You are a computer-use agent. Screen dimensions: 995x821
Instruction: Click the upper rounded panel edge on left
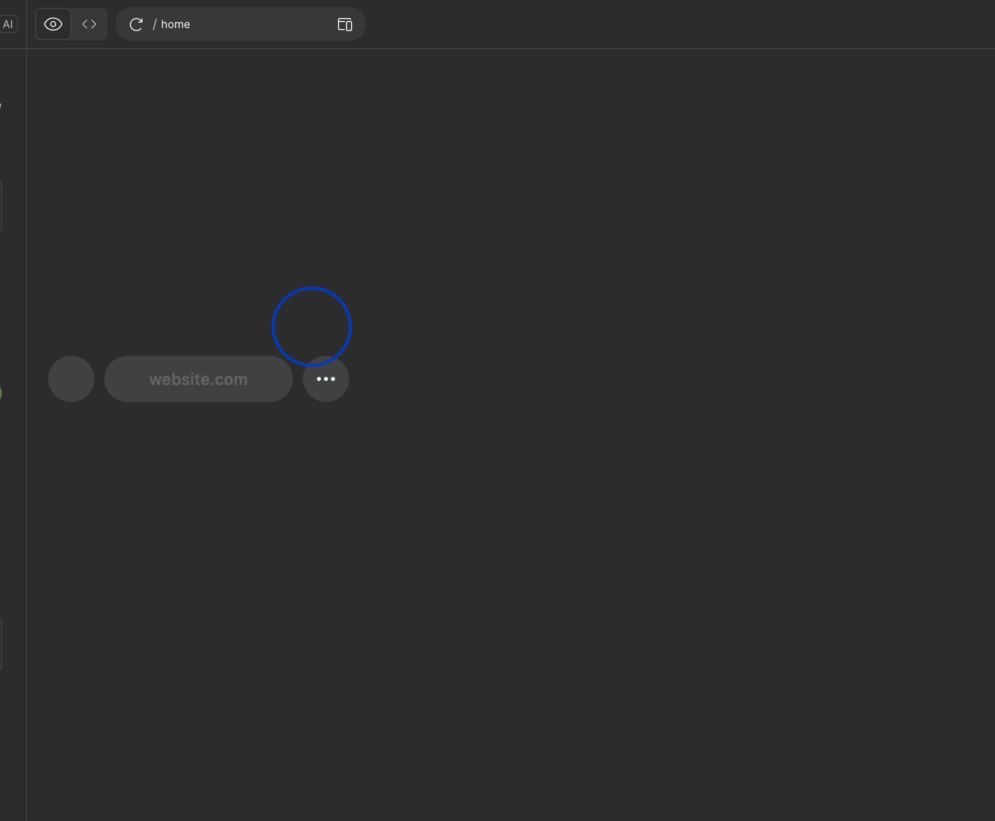click(x=1, y=207)
